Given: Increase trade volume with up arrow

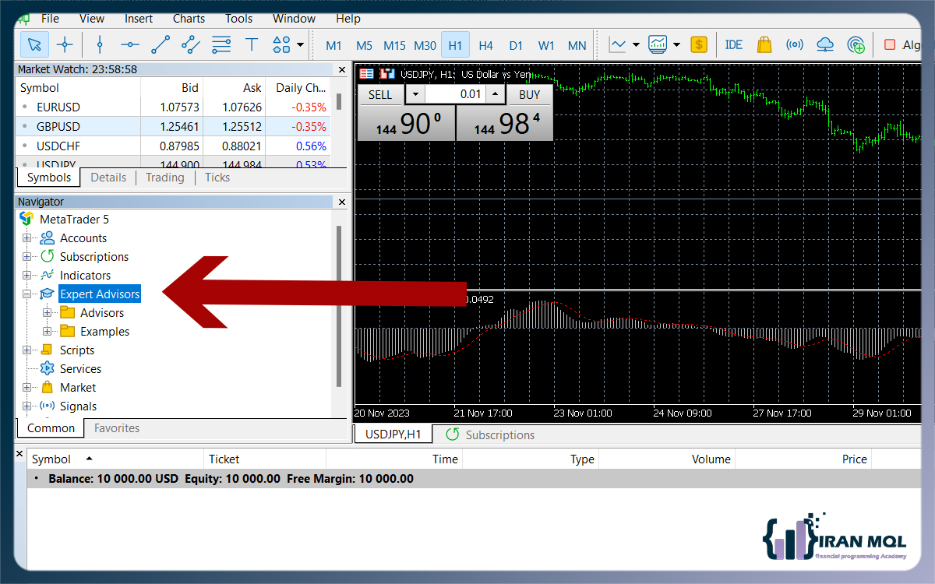Looking at the screenshot, I should pos(496,95).
